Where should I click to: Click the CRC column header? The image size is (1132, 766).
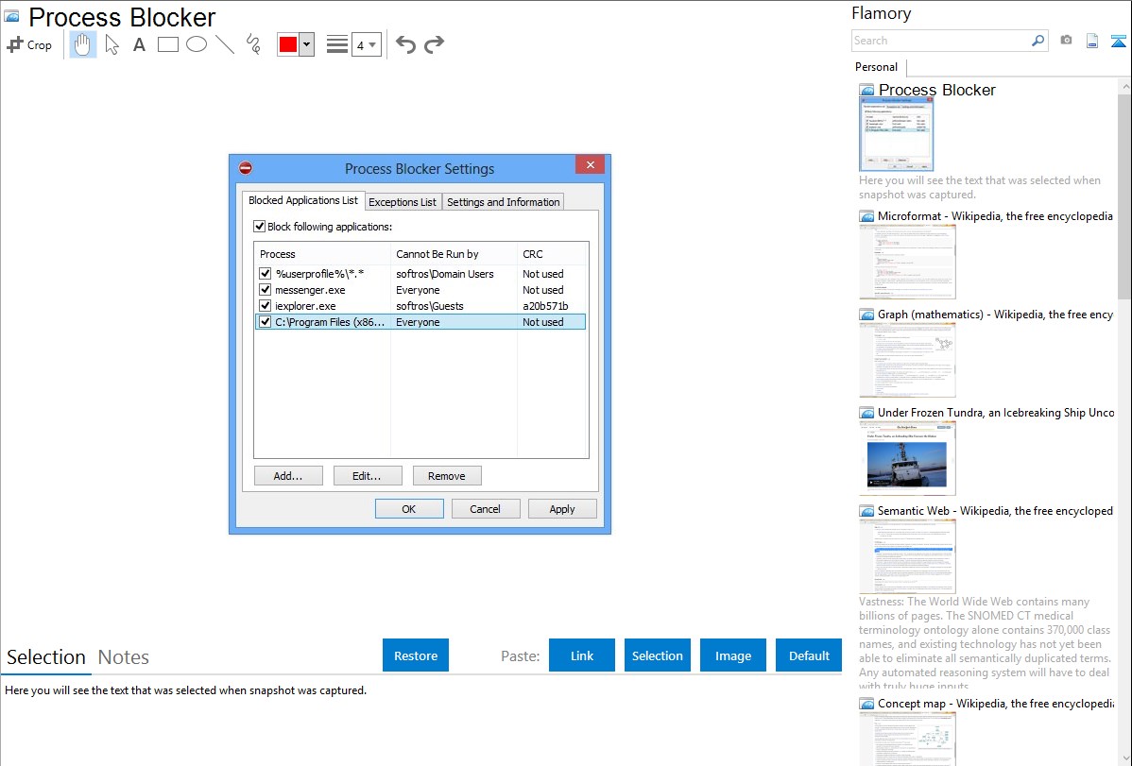(x=552, y=254)
